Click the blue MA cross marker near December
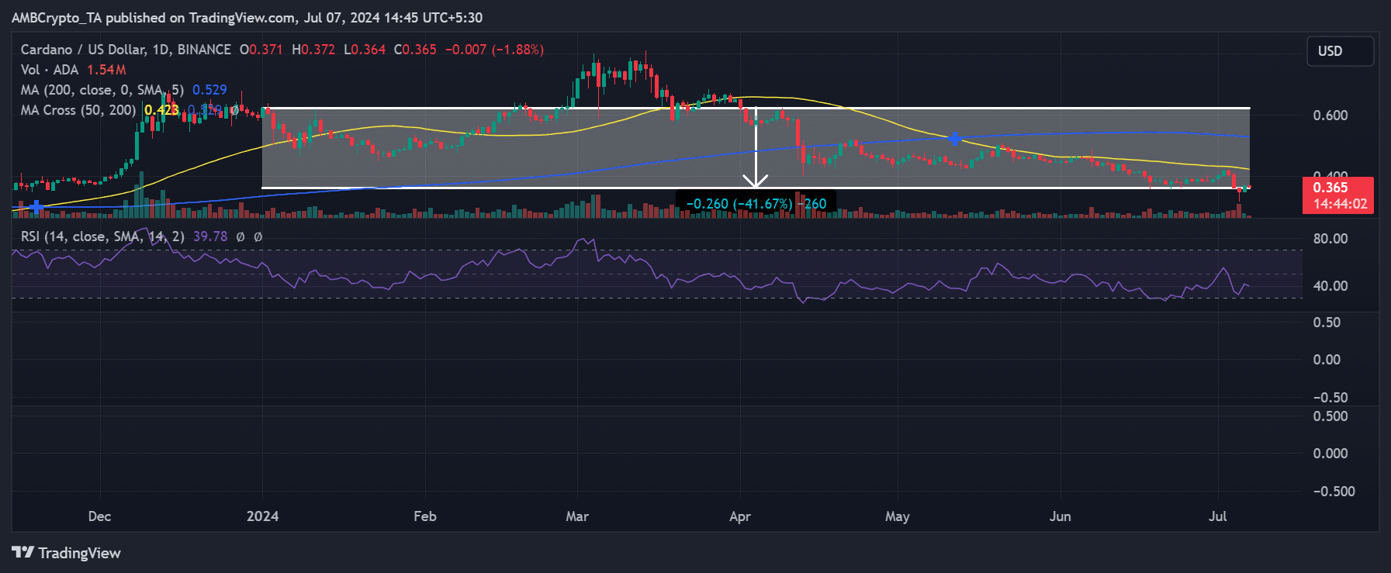Screen dimensions: 1391x573 click(36, 207)
